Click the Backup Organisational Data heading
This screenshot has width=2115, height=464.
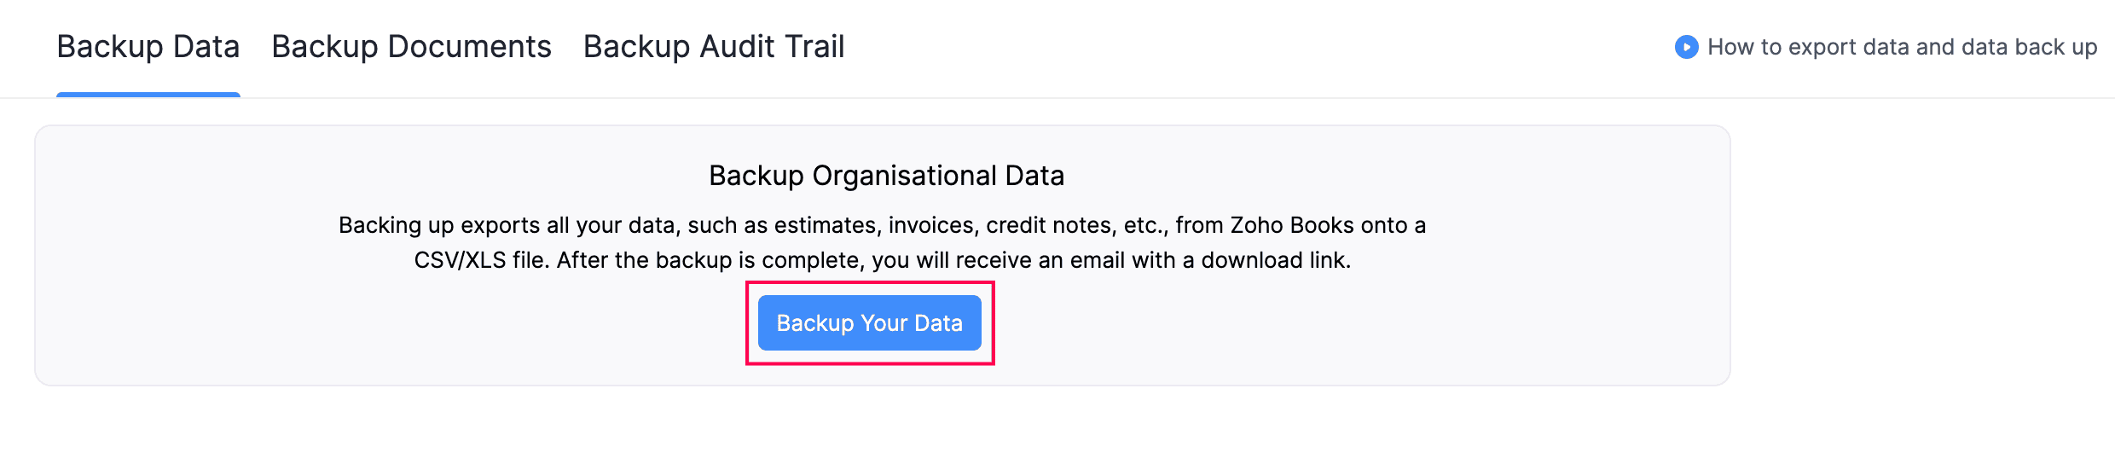pos(886,176)
